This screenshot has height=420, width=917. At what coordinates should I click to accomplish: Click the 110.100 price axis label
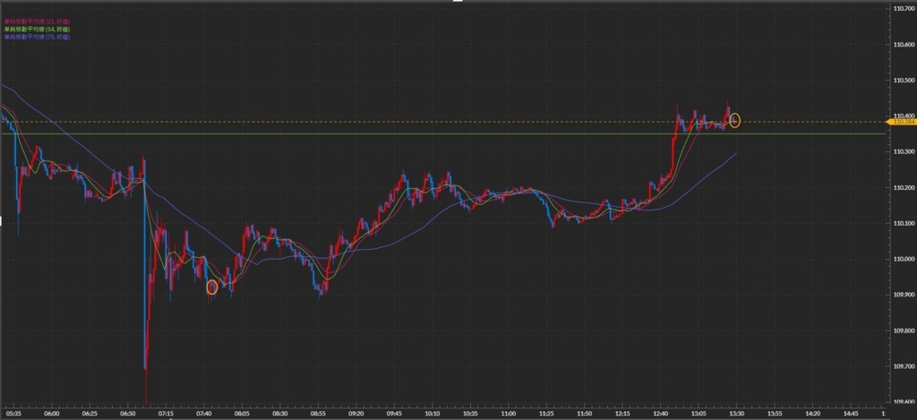coord(904,223)
